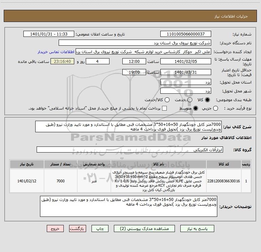Viewport: 261px width, 252px height.
Task: Click the کد کالا column header
Action: [x=224, y=164]
